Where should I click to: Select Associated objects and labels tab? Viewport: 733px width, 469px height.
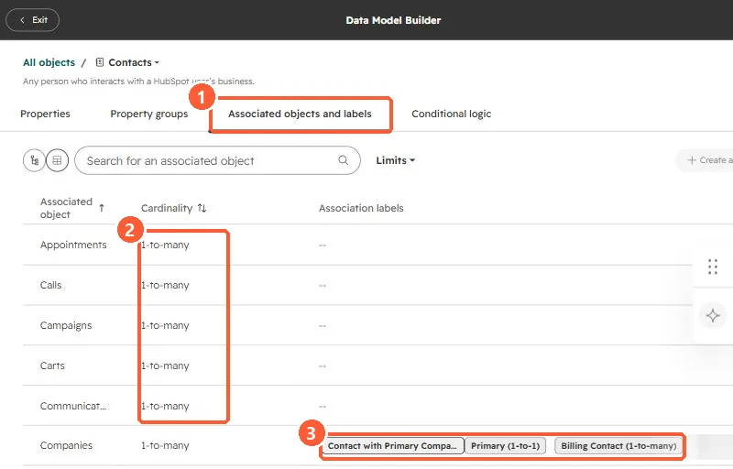300,114
